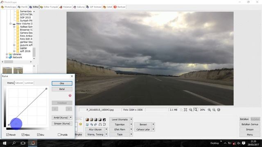Image resolution: width=262 pixels, height=147 pixels.
Task: Click the volume muted tray icon
Action: (239, 143)
